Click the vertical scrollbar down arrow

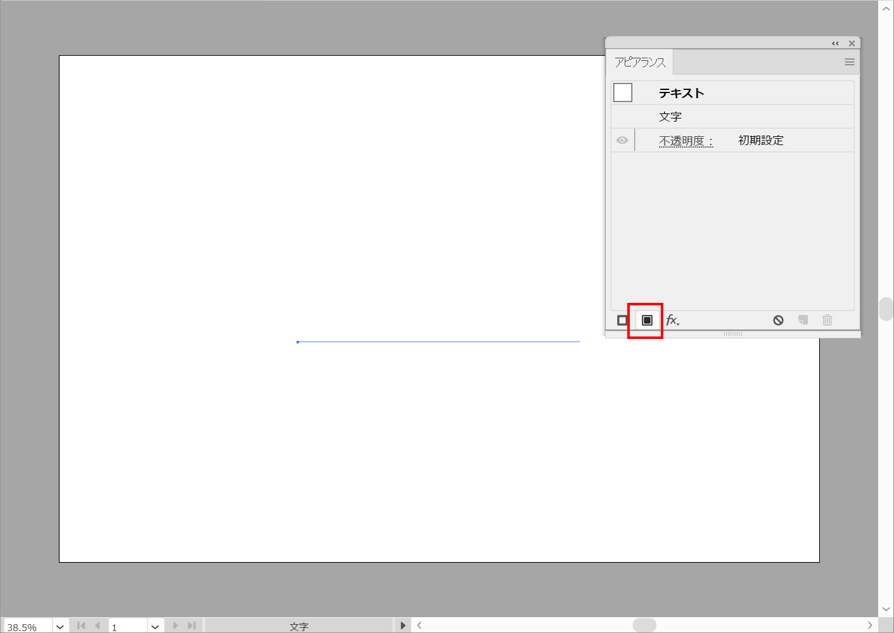point(886,609)
